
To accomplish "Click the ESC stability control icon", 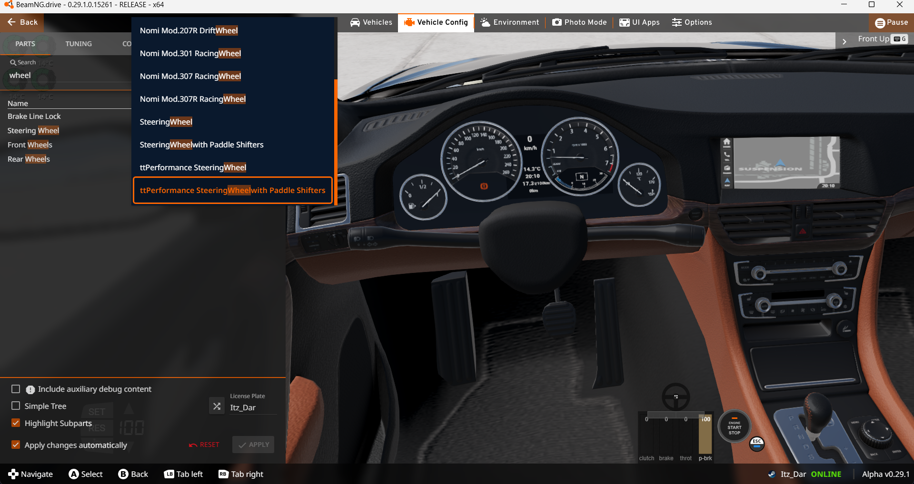I will click(x=757, y=444).
